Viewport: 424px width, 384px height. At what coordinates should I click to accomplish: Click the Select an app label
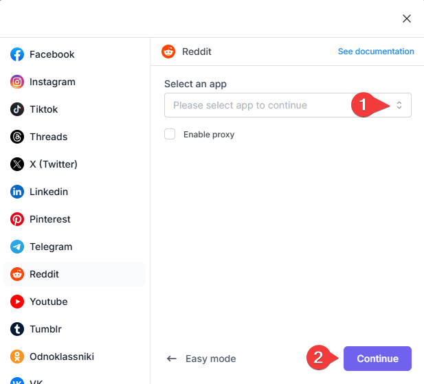(195, 84)
